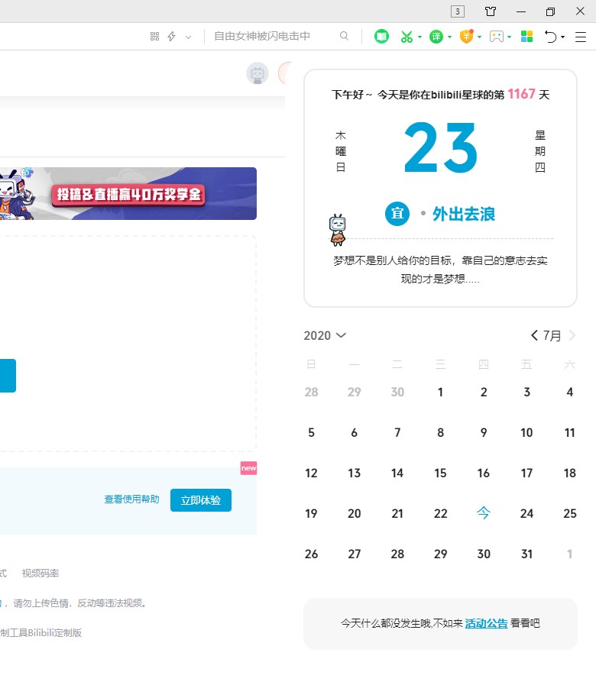Image resolution: width=596 pixels, height=698 pixels.
Task: Go to next month arrow after 7月
Action: pyautogui.click(x=572, y=335)
